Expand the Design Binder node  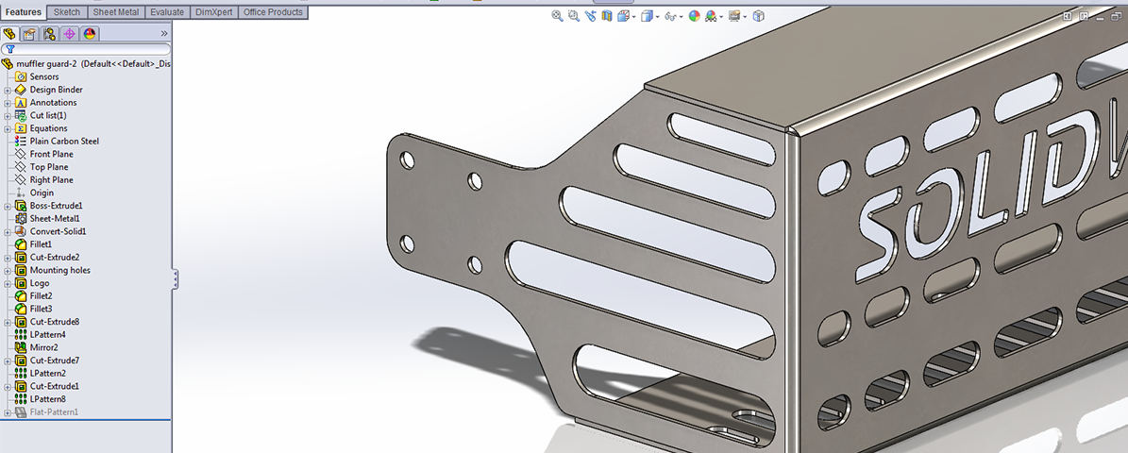[x=8, y=91]
